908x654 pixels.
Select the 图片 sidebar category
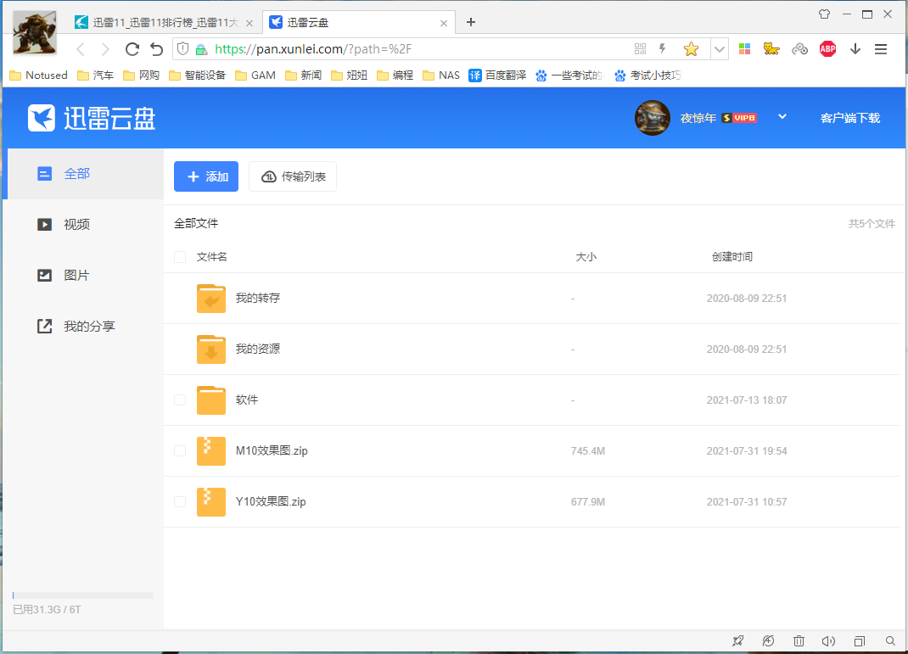83,276
